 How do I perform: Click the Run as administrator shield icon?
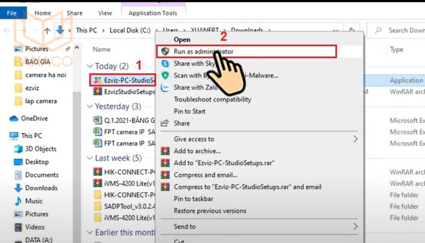tap(165, 51)
